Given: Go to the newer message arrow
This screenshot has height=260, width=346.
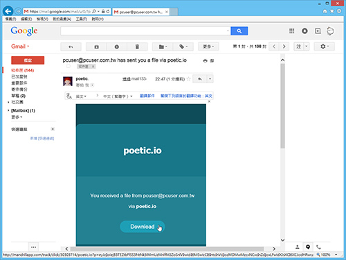Looking at the screenshot, I should 274,46.
